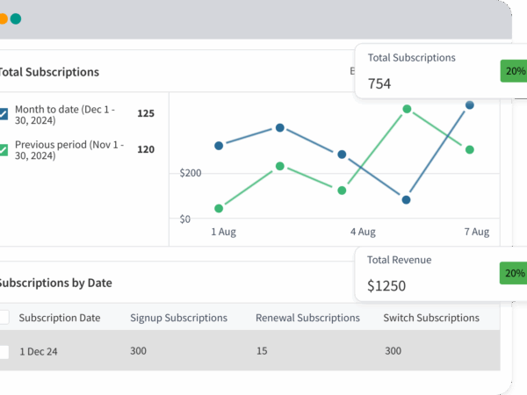Click the orange window control dot
Viewport: 527px width, 395px height.
[x=3, y=18]
